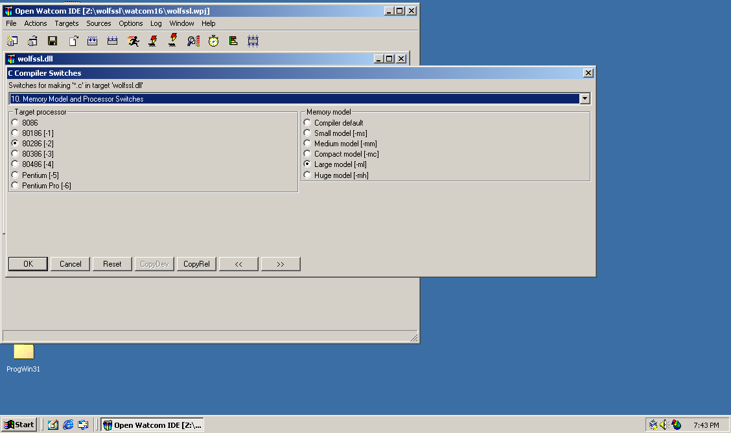Click the Show Desktop quick launch icon

pos(53,425)
